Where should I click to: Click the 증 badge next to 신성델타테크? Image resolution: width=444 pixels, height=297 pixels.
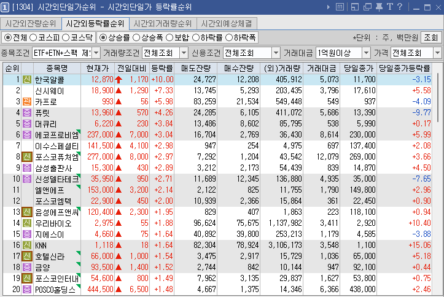[27, 179]
